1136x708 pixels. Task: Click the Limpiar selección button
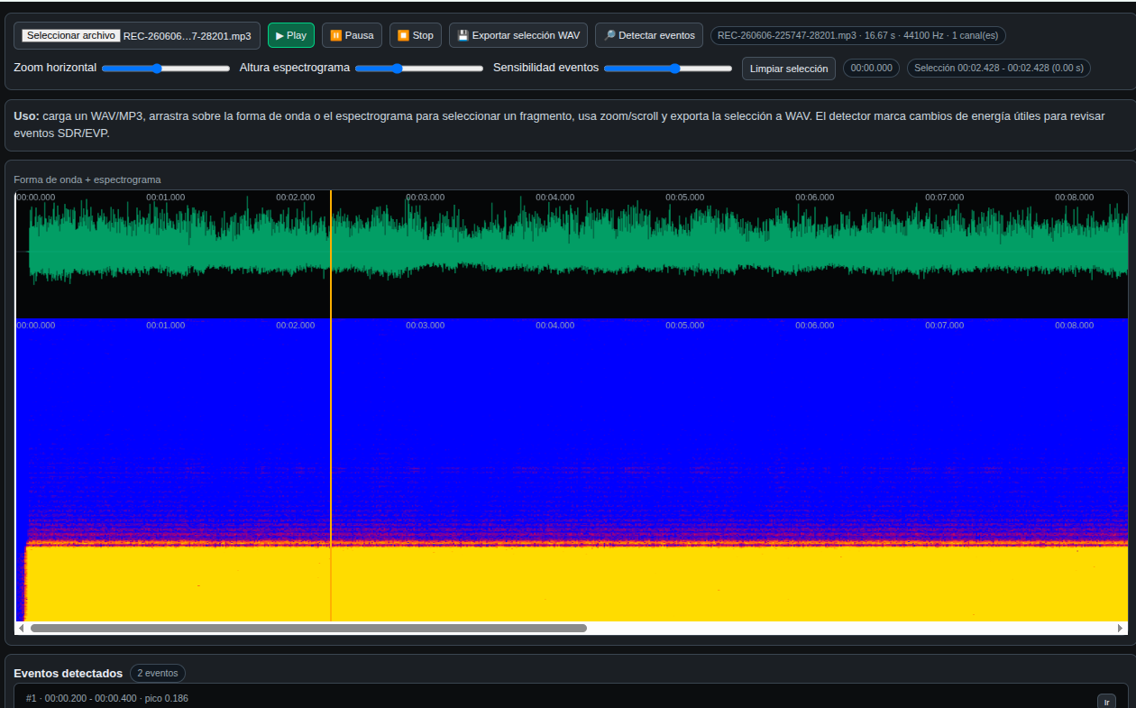789,69
